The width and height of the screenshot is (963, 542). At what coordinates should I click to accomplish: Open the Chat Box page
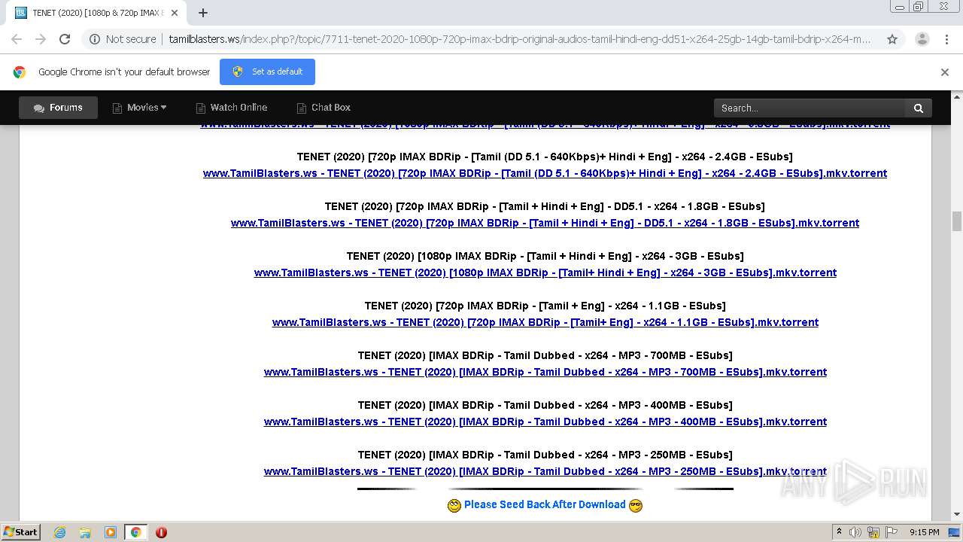pyautogui.click(x=324, y=108)
